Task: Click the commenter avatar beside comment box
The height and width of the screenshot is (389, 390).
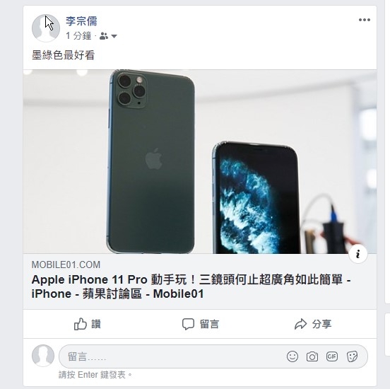Action: (x=43, y=356)
